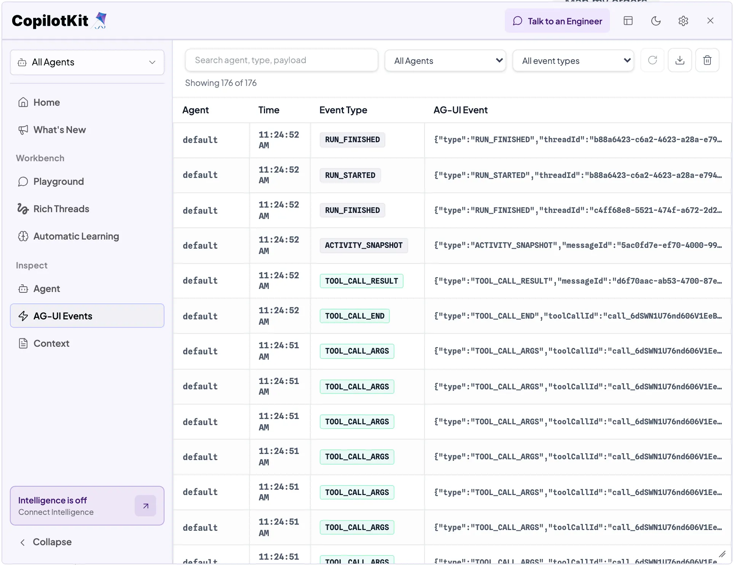Click Showing 176 of 176 text

221,83
